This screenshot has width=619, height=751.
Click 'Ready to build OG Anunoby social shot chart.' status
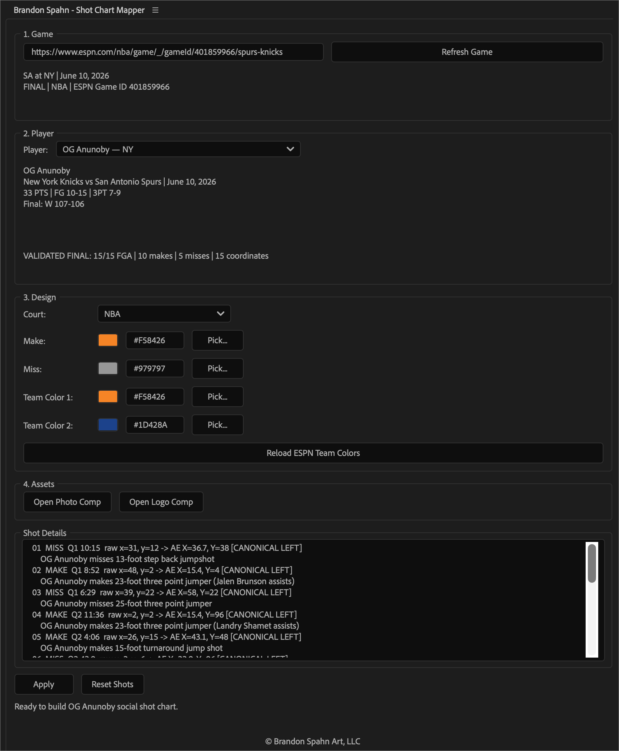click(x=96, y=707)
